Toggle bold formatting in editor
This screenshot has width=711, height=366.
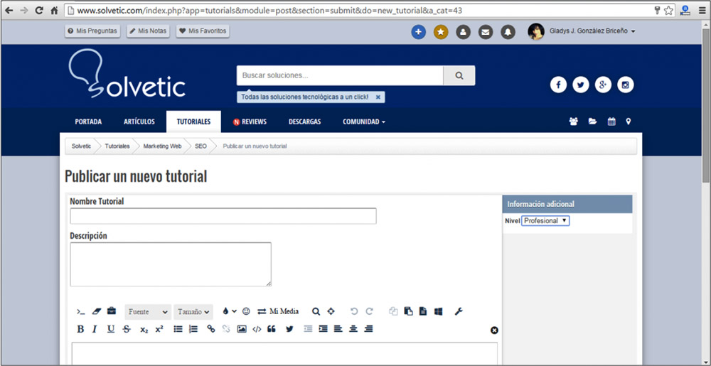(80, 329)
